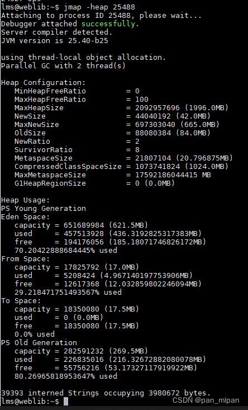Click the interned Strings summary line
Image resolution: width=248 pixels, height=410 pixels.
tap(106, 393)
